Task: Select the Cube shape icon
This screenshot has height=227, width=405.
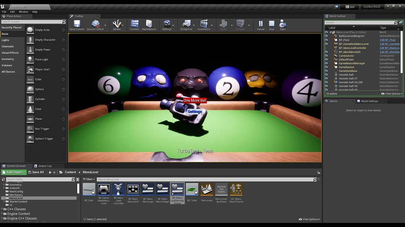Action: (x=30, y=79)
